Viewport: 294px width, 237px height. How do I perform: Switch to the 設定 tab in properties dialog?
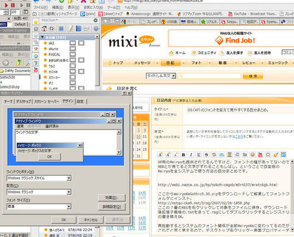[x=80, y=102]
